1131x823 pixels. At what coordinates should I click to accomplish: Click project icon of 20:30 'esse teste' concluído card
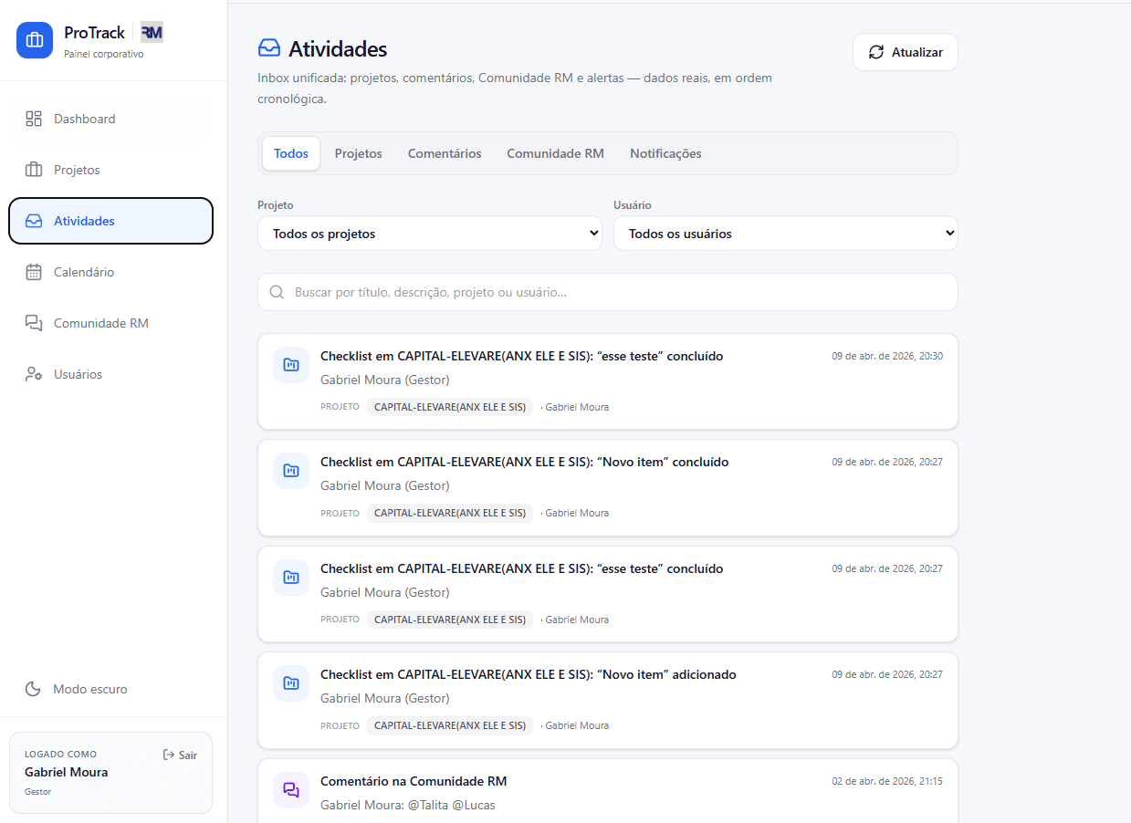point(291,365)
